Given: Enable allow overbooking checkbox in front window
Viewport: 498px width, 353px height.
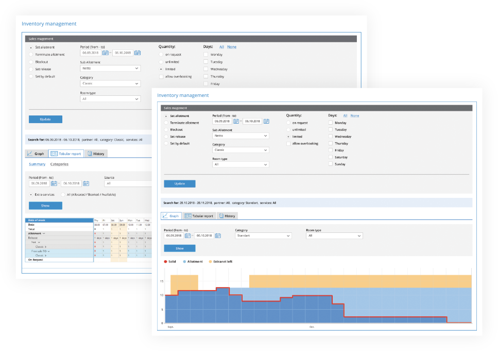Looking at the screenshot, I should pyautogui.click(x=288, y=144).
